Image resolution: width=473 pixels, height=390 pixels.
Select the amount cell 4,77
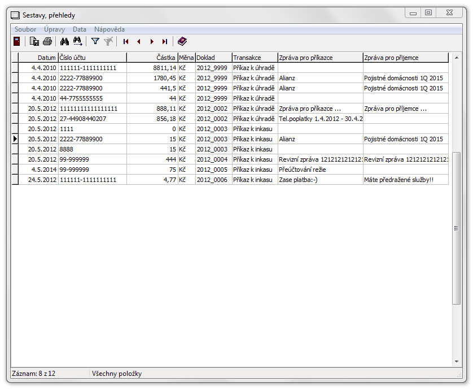(x=152, y=180)
